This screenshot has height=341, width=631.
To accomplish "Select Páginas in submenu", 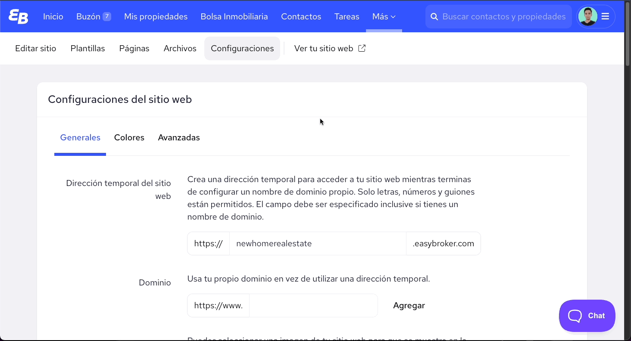I will [134, 48].
